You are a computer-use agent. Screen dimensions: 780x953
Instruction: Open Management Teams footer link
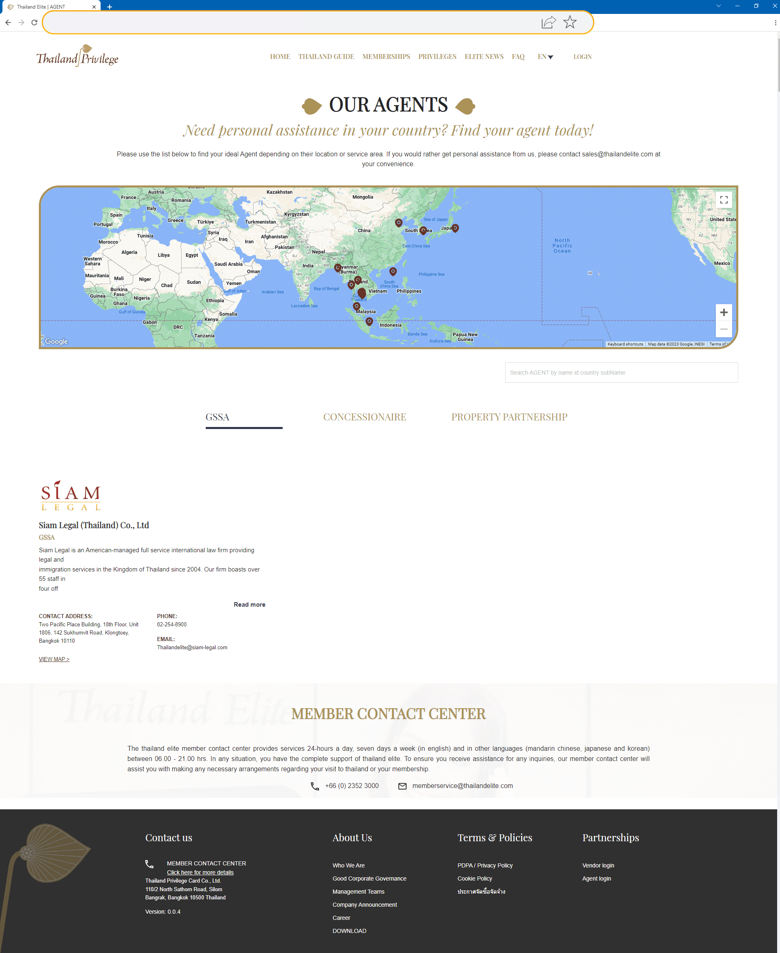358,891
